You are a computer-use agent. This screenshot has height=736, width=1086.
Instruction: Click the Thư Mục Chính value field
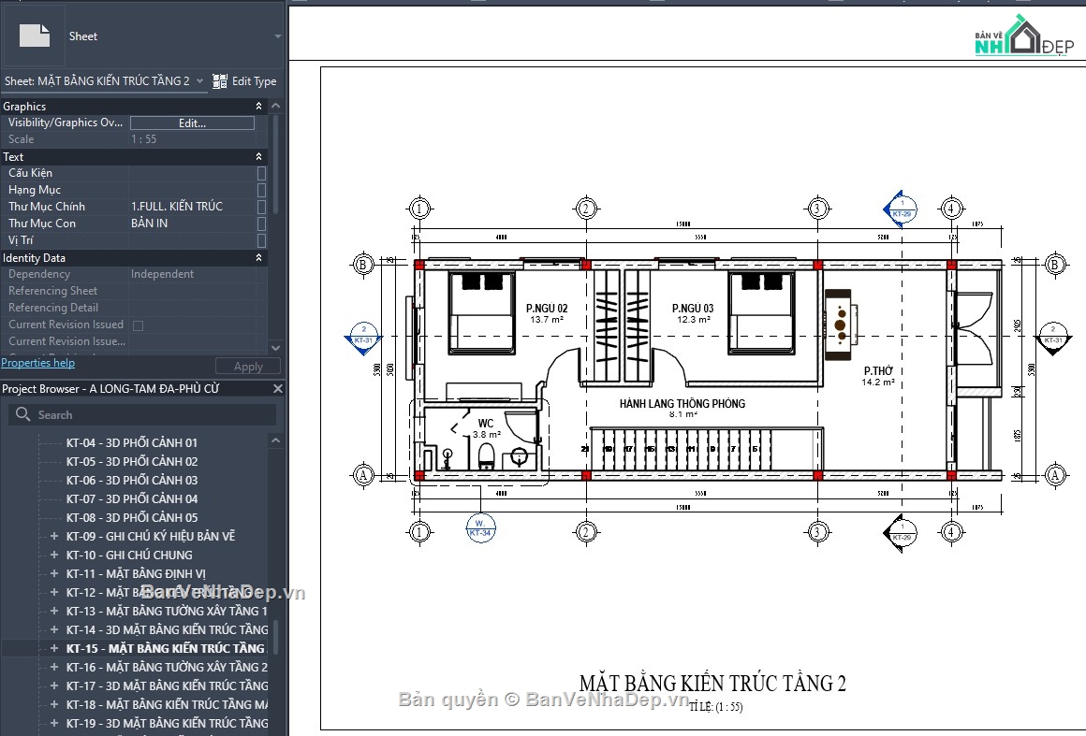(x=192, y=206)
